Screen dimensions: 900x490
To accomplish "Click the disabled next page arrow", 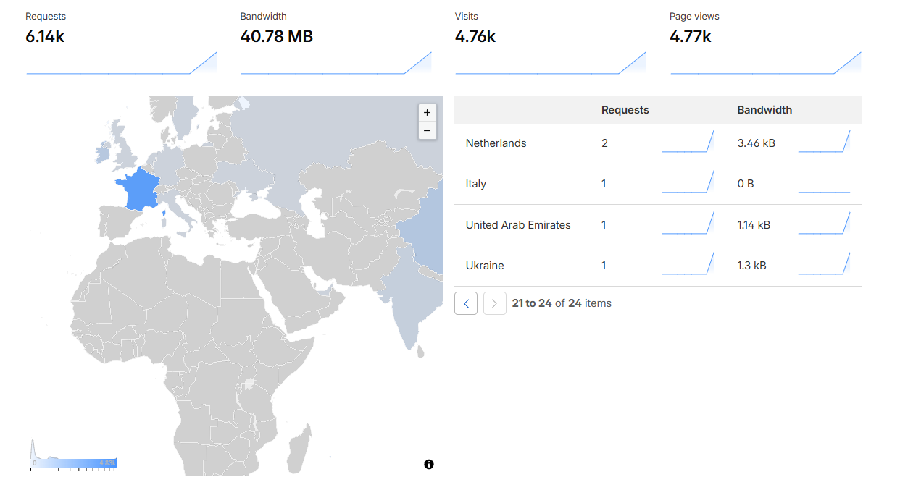I will (x=494, y=303).
